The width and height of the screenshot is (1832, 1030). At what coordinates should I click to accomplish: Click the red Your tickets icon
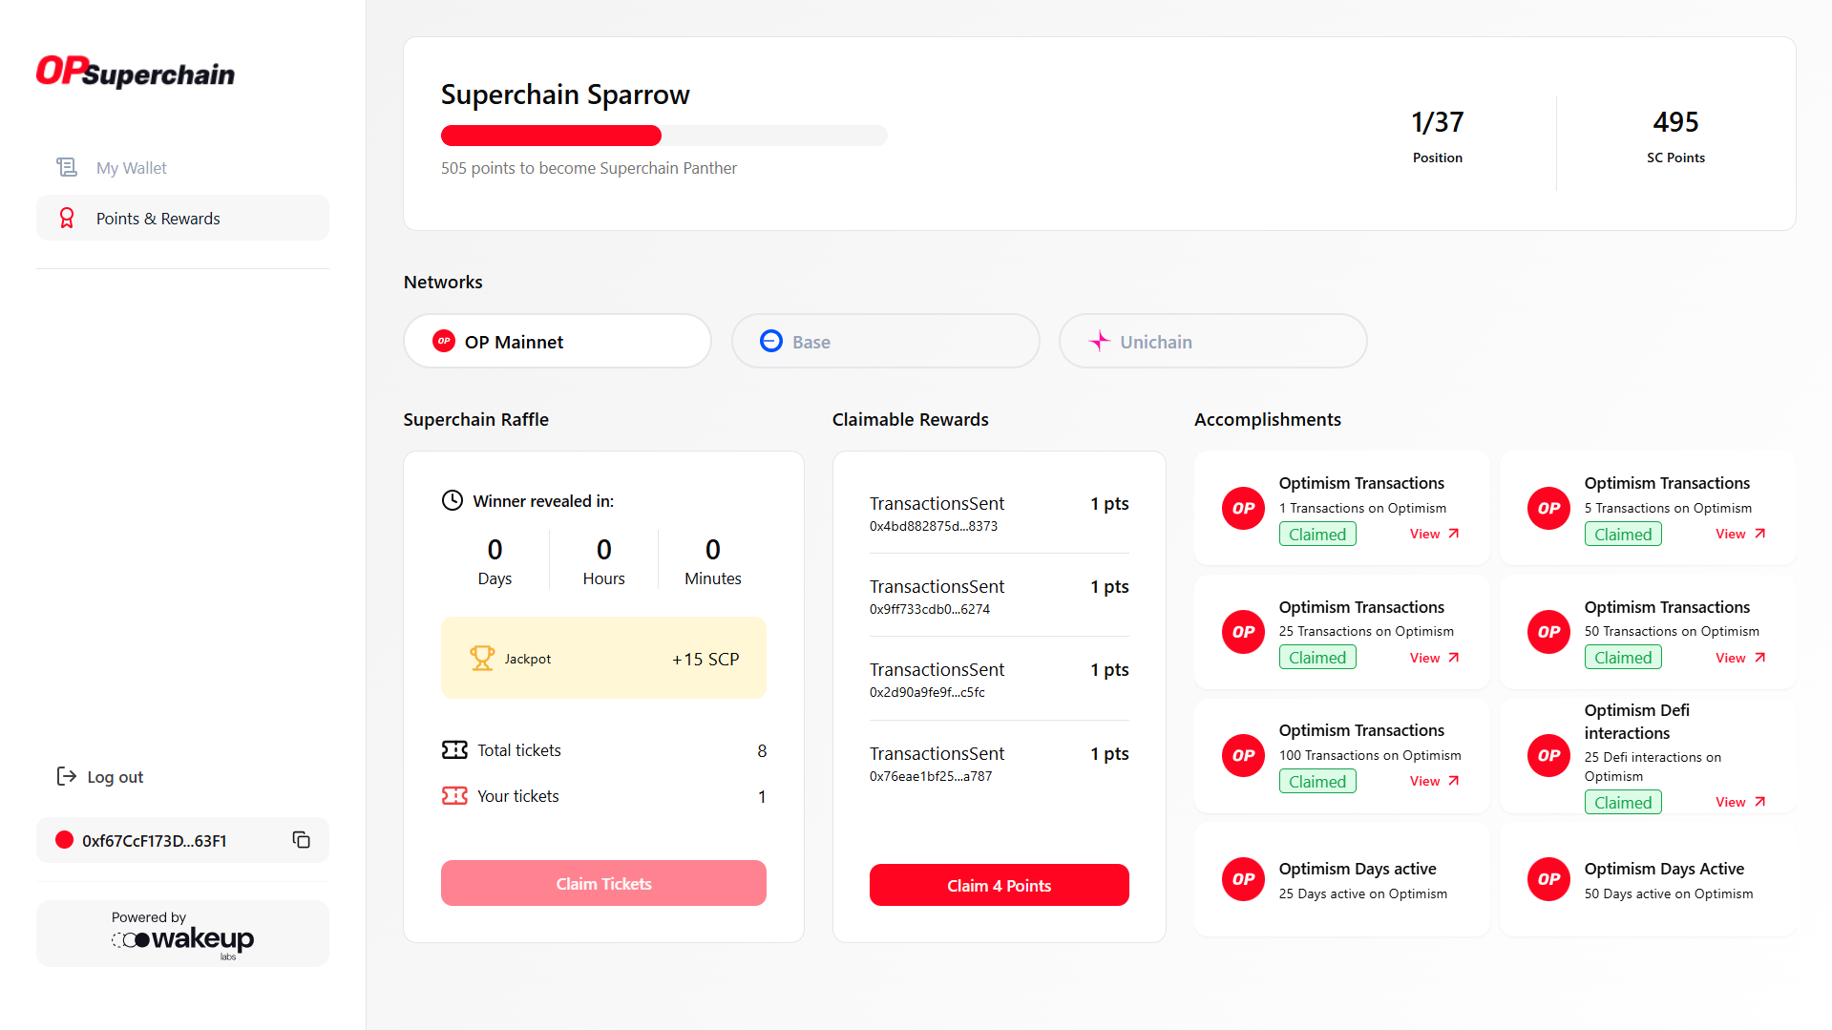[x=454, y=795]
